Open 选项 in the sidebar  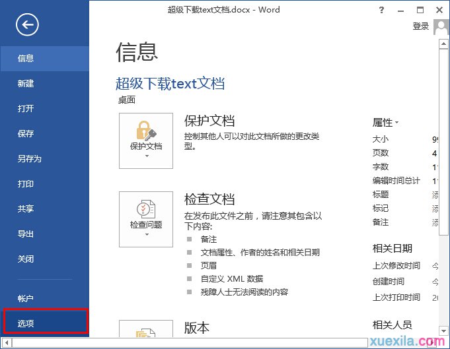point(46,323)
